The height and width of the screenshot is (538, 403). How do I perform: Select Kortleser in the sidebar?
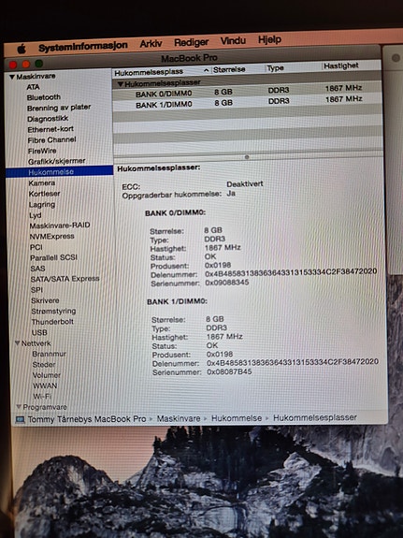(x=45, y=194)
